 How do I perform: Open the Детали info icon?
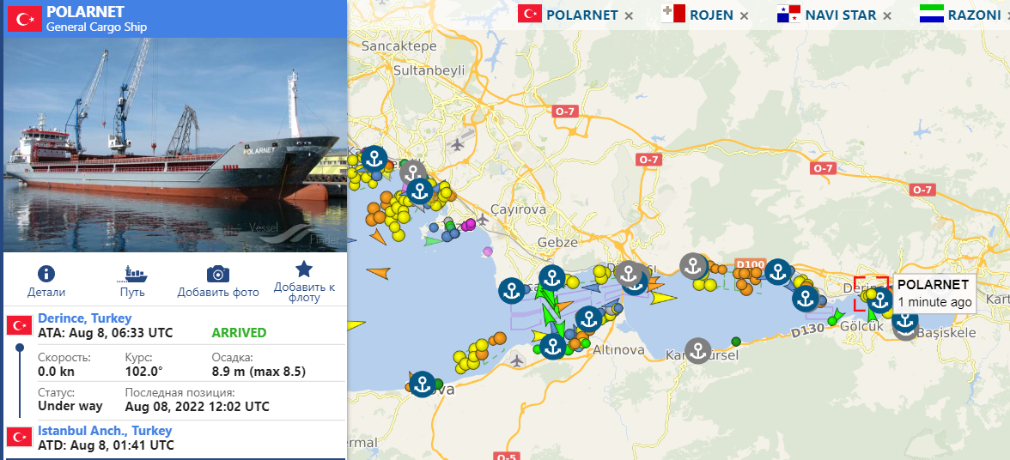point(46,274)
